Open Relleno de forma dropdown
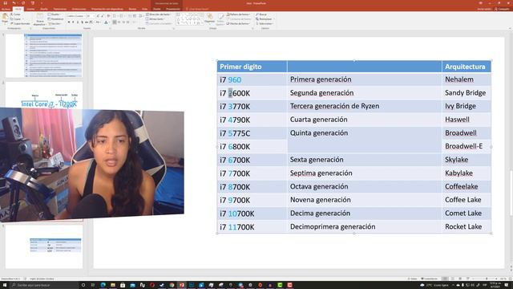The height and width of the screenshot is (289, 513). pyautogui.click(x=239, y=14)
